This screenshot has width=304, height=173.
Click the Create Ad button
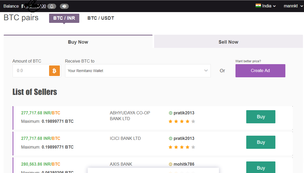click(260, 71)
